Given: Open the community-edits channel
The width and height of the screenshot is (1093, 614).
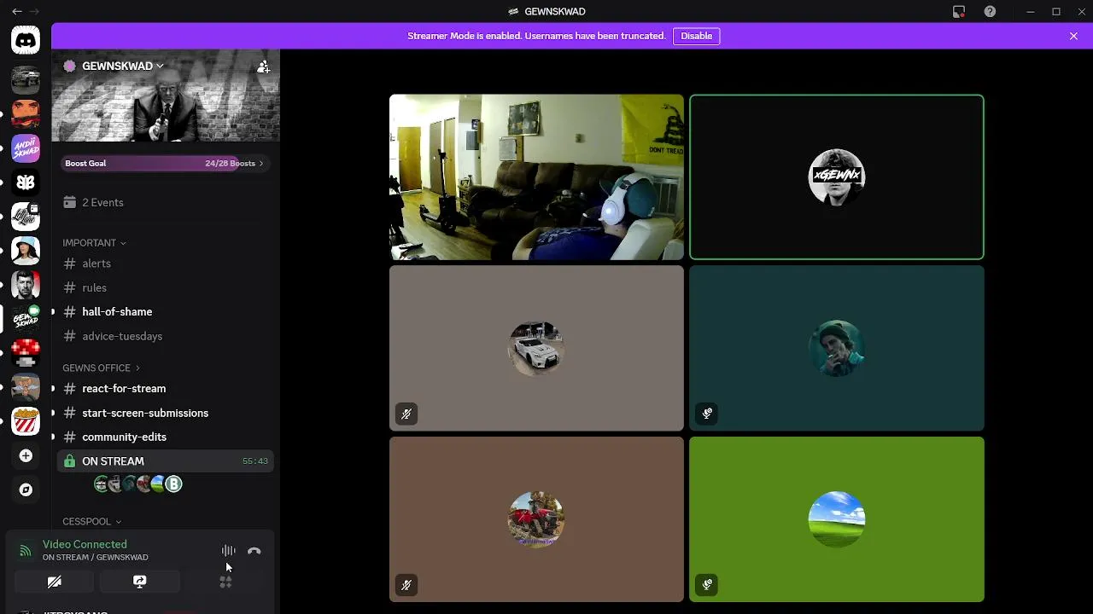Looking at the screenshot, I should tap(165, 437).
